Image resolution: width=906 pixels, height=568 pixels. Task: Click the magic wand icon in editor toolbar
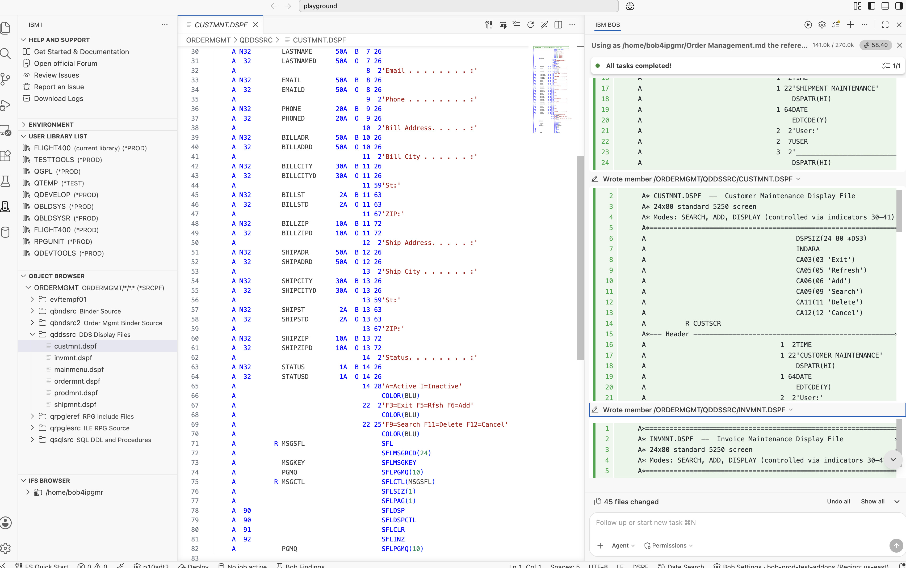[544, 25]
